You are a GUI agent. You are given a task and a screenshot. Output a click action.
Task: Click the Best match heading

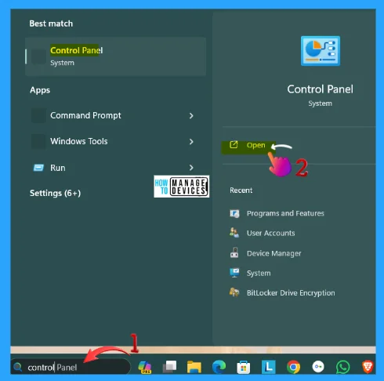click(x=51, y=24)
